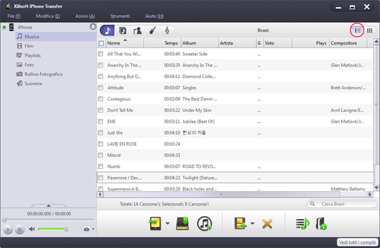Check the Just We song
Viewport: 380px width, 248px height.
(101, 133)
